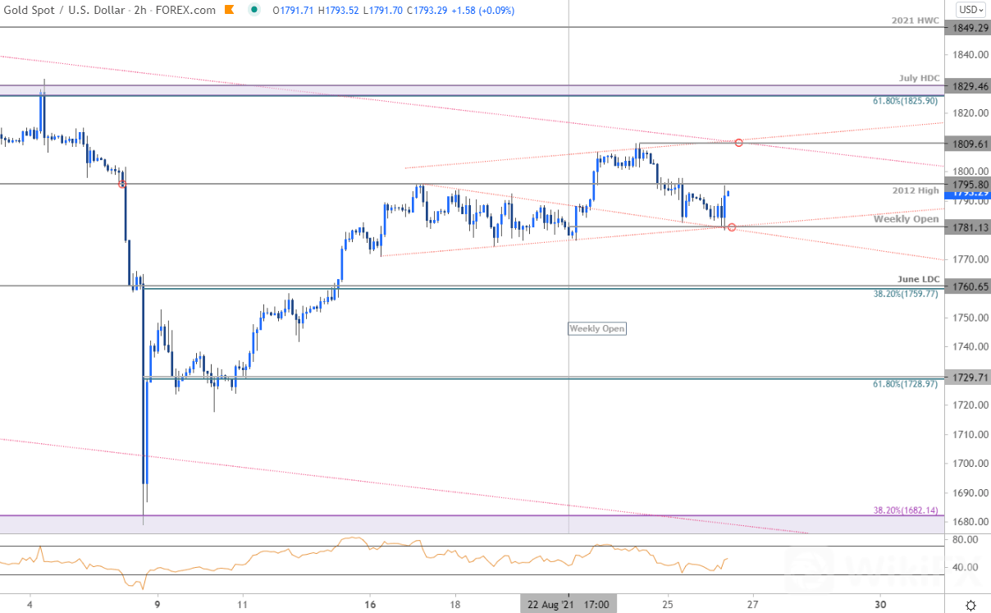The image size is (991, 613).
Task: Click the highlighted 22 Aug '21 17:00 date
Action: [x=568, y=605]
